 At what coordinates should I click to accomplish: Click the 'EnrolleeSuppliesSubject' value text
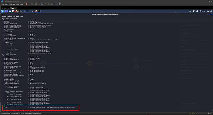(x=37, y=68)
